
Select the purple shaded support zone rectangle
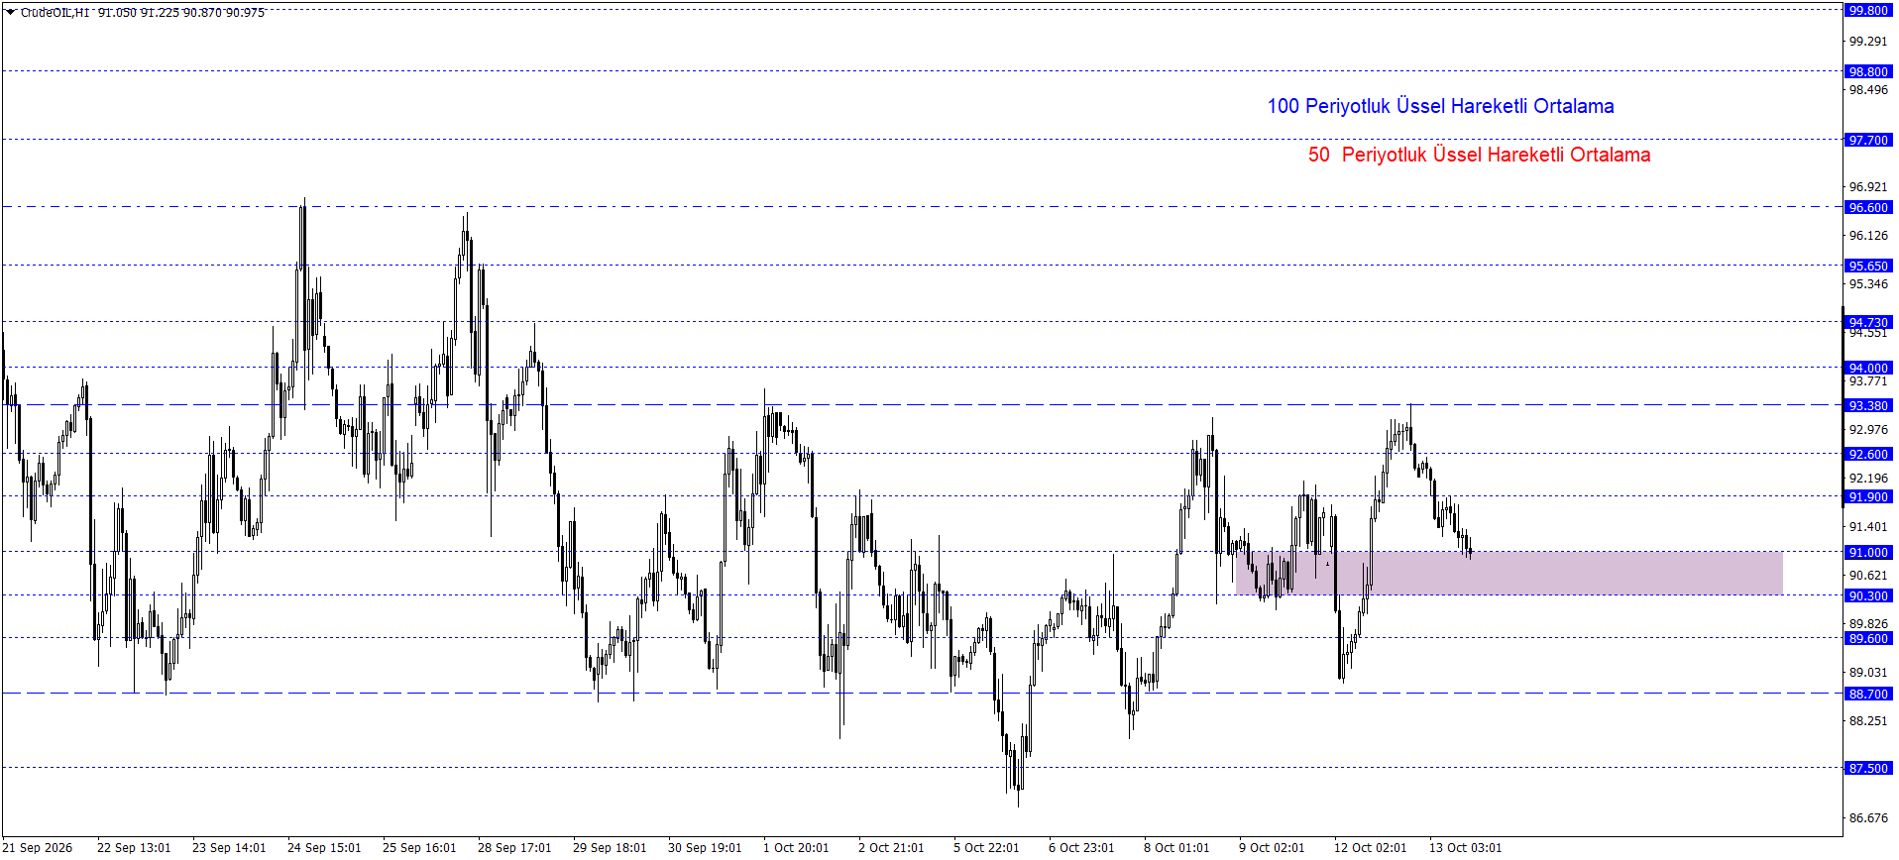(x=1508, y=574)
